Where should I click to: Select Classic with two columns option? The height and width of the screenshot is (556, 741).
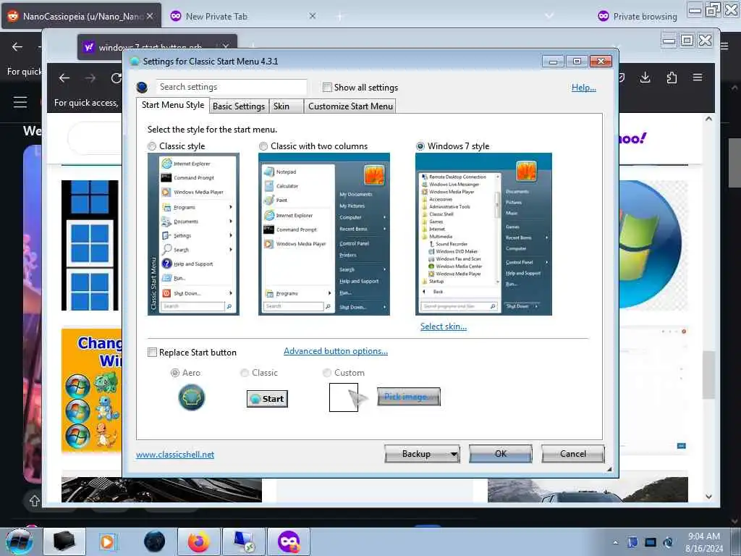(263, 146)
